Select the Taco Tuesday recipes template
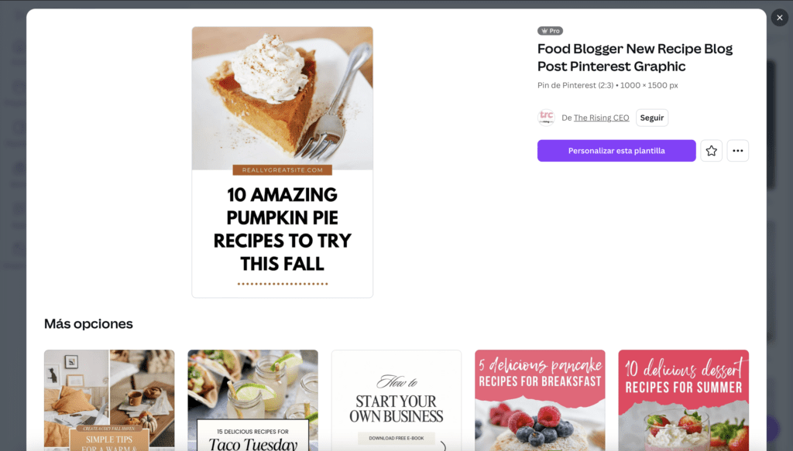Image resolution: width=793 pixels, height=451 pixels. tap(253, 400)
